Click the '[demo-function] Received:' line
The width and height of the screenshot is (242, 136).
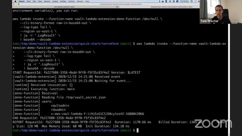click(35, 93)
